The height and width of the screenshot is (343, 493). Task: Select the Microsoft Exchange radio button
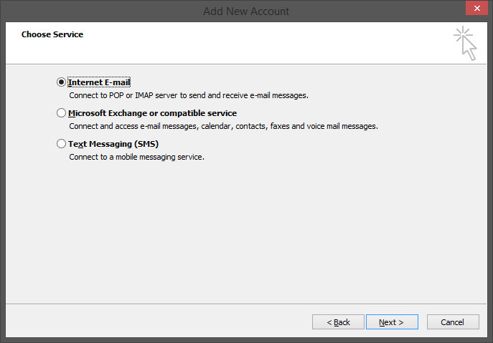click(x=61, y=113)
